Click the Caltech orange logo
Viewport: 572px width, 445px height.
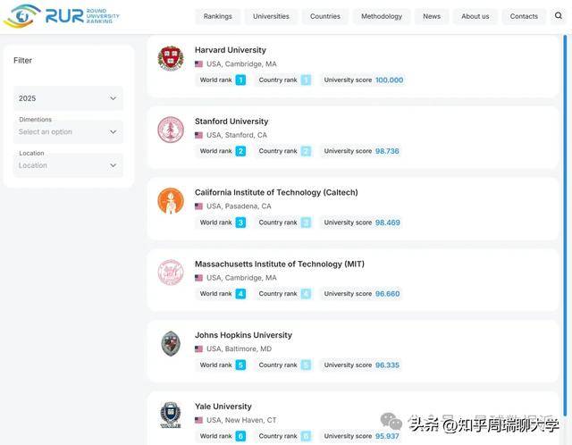point(170,201)
